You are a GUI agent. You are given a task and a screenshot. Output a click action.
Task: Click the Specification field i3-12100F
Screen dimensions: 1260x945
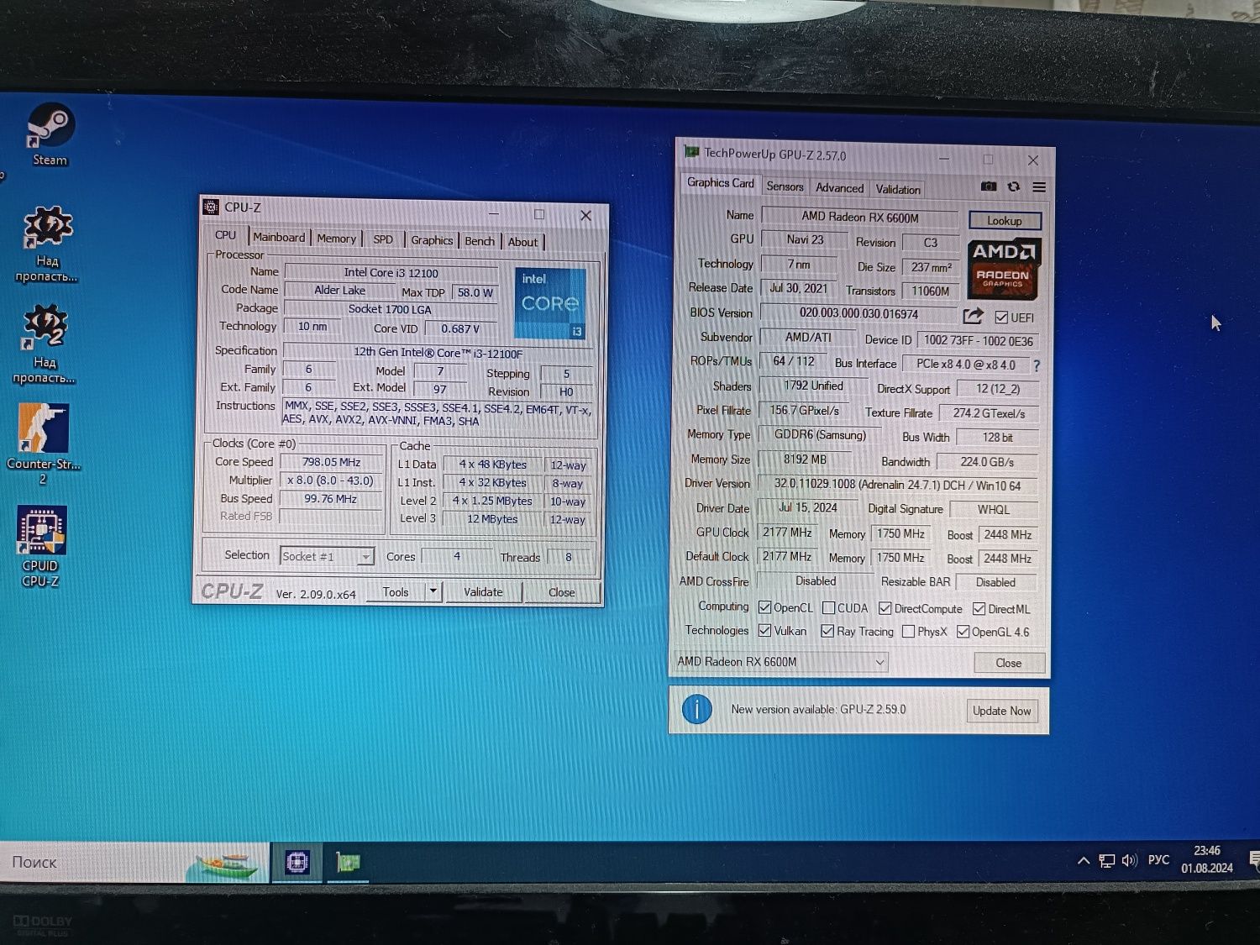[x=438, y=353]
